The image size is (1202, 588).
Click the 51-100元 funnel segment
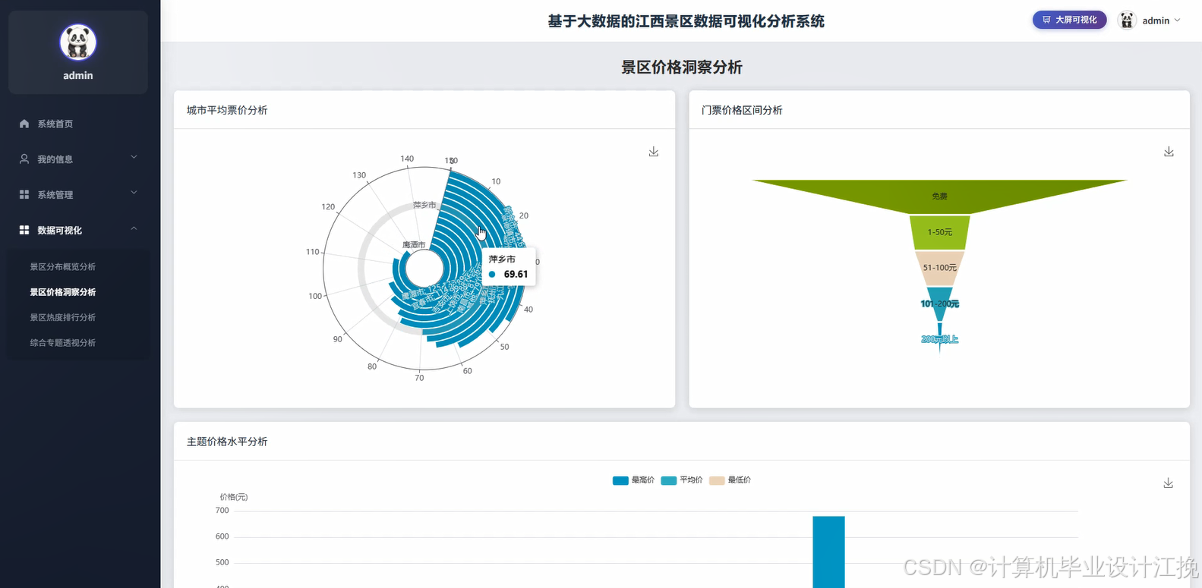pyautogui.click(x=940, y=268)
